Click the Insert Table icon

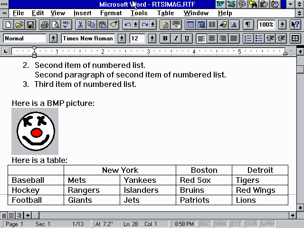pos(190,25)
